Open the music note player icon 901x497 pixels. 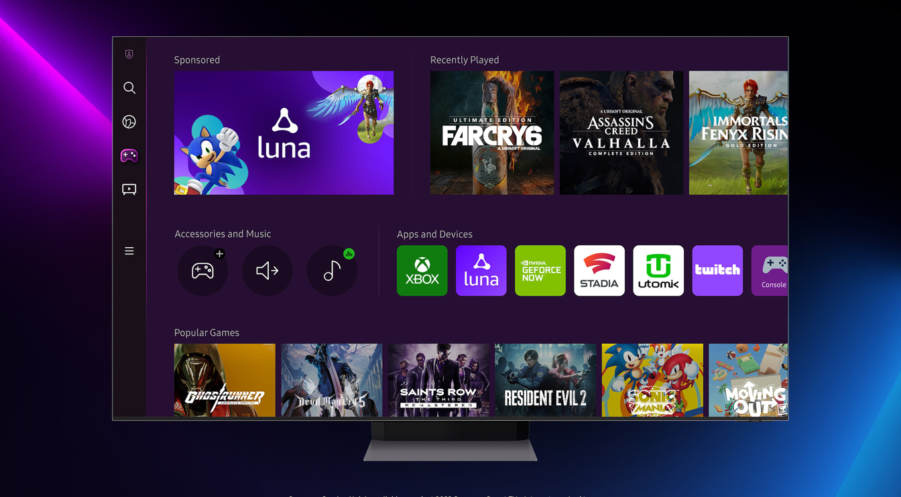tap(332, 271)
